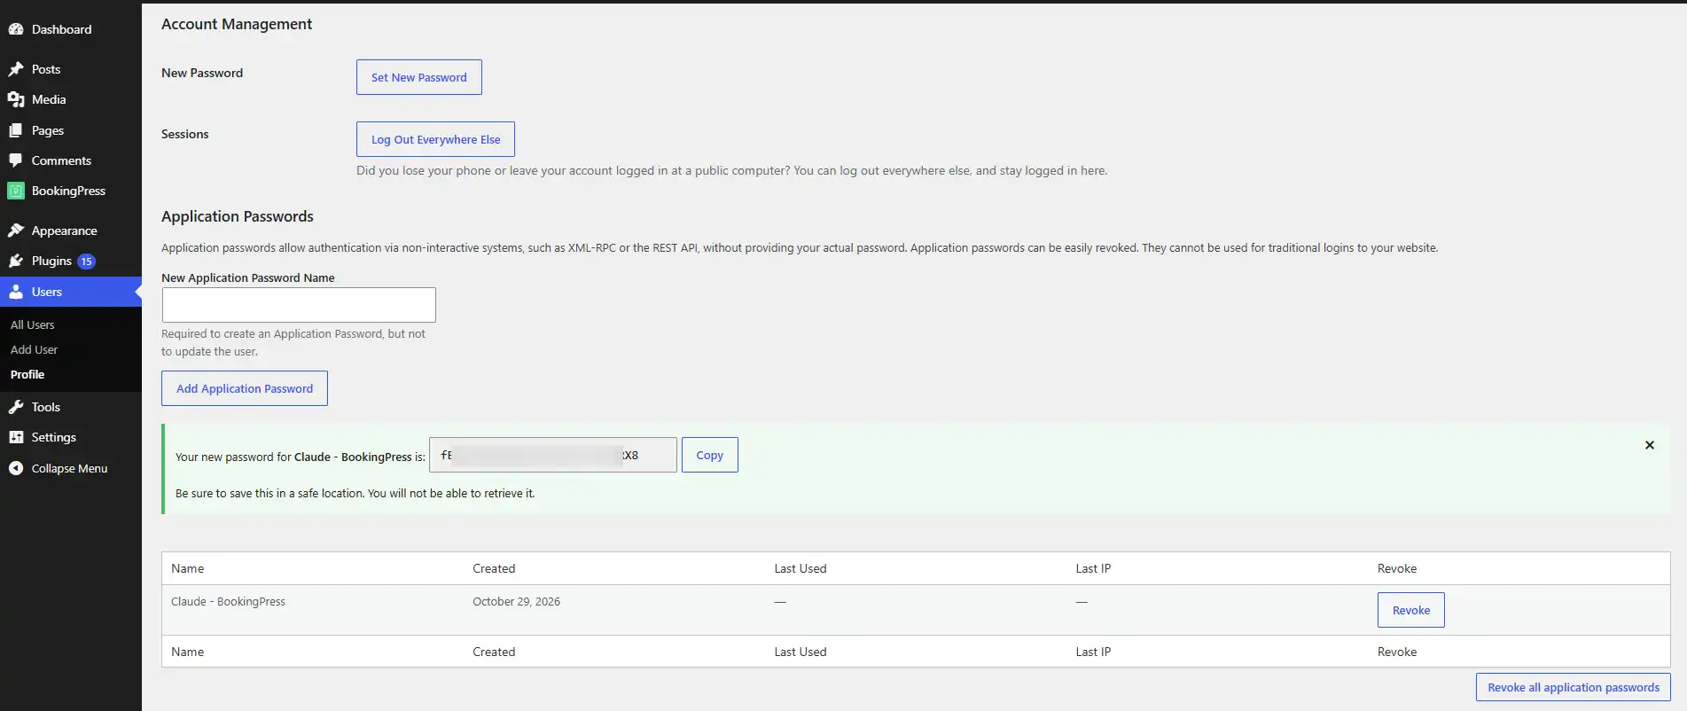1687x711 pixels.
Task: Click the Set New Password button
Action: coord(419,77)
